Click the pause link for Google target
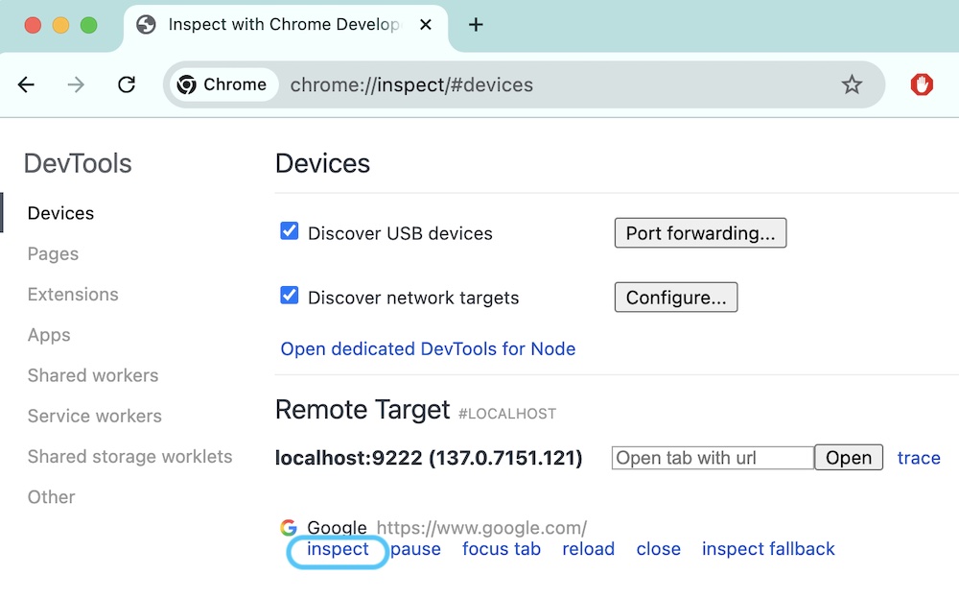 (415, 549)
